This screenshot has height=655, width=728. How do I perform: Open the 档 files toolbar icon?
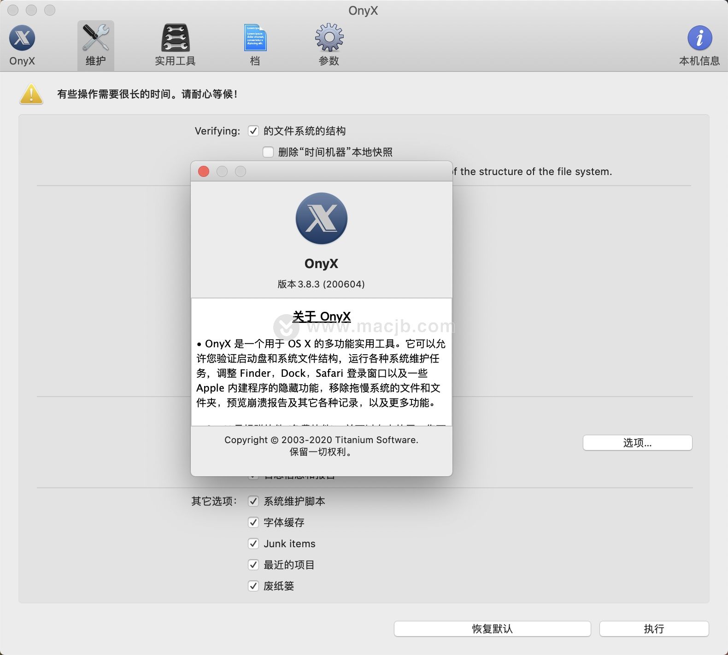255,45
